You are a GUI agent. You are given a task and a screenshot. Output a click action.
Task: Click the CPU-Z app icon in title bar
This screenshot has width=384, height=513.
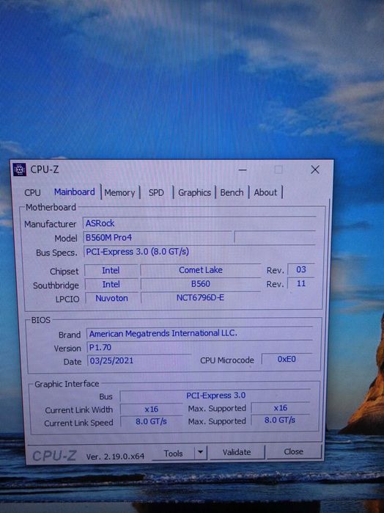click(x=19, y=170)
